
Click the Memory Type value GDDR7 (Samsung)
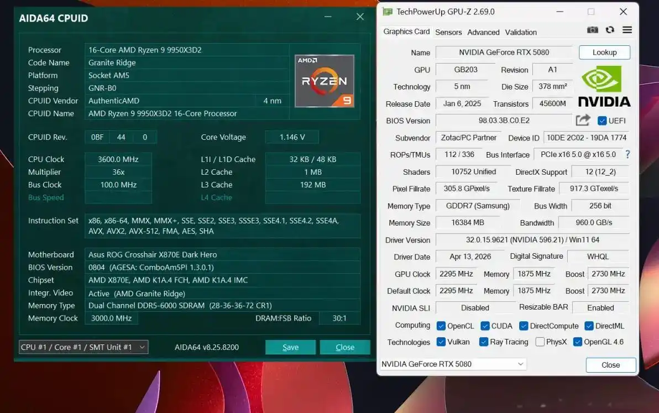(478, 206)
